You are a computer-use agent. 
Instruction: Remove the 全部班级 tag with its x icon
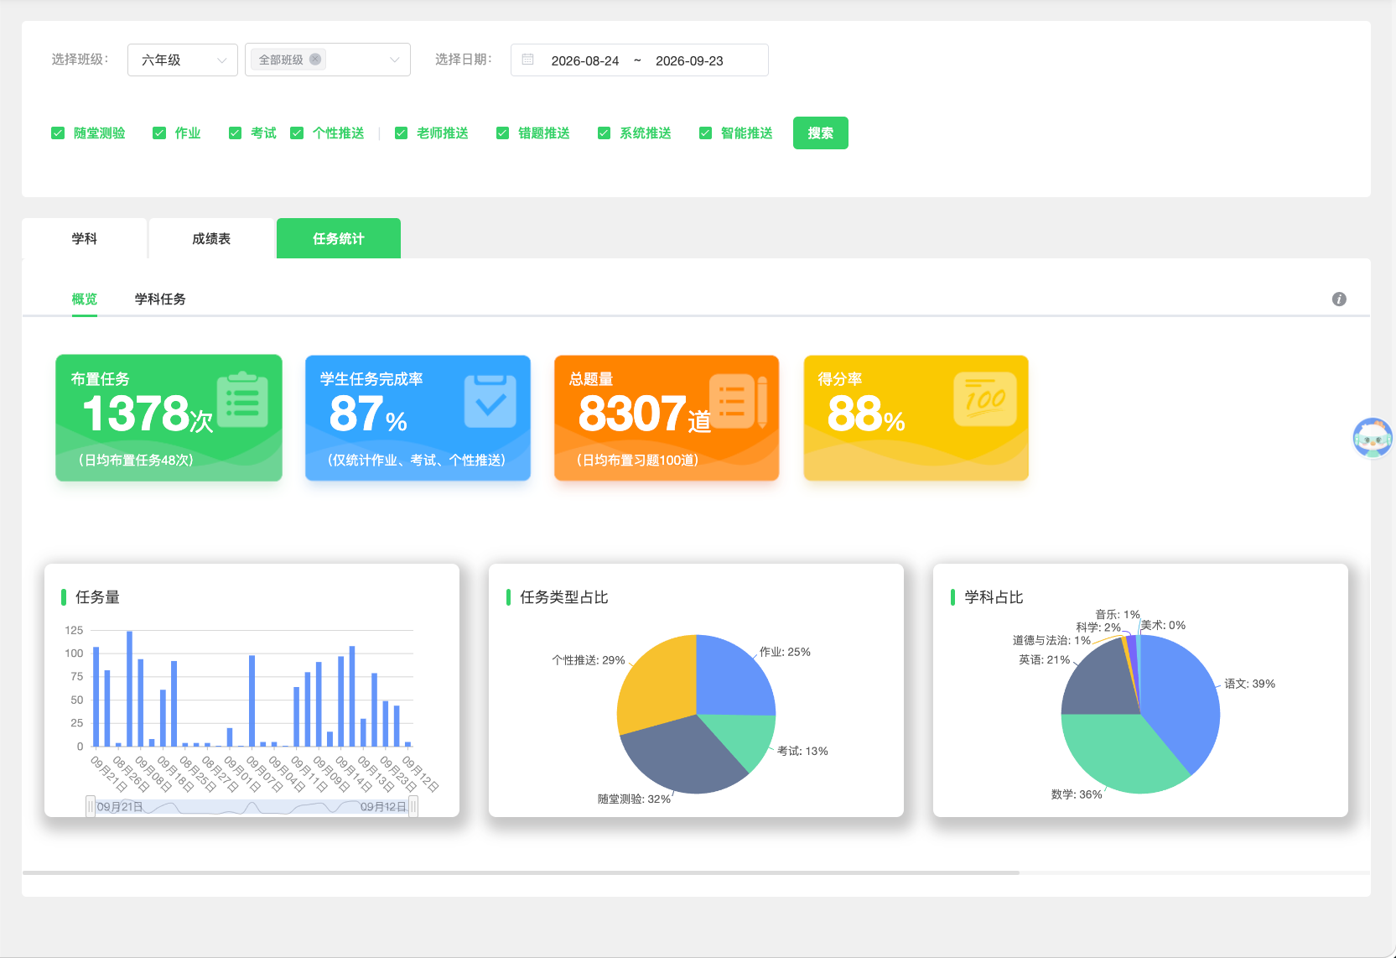[315, 60]
